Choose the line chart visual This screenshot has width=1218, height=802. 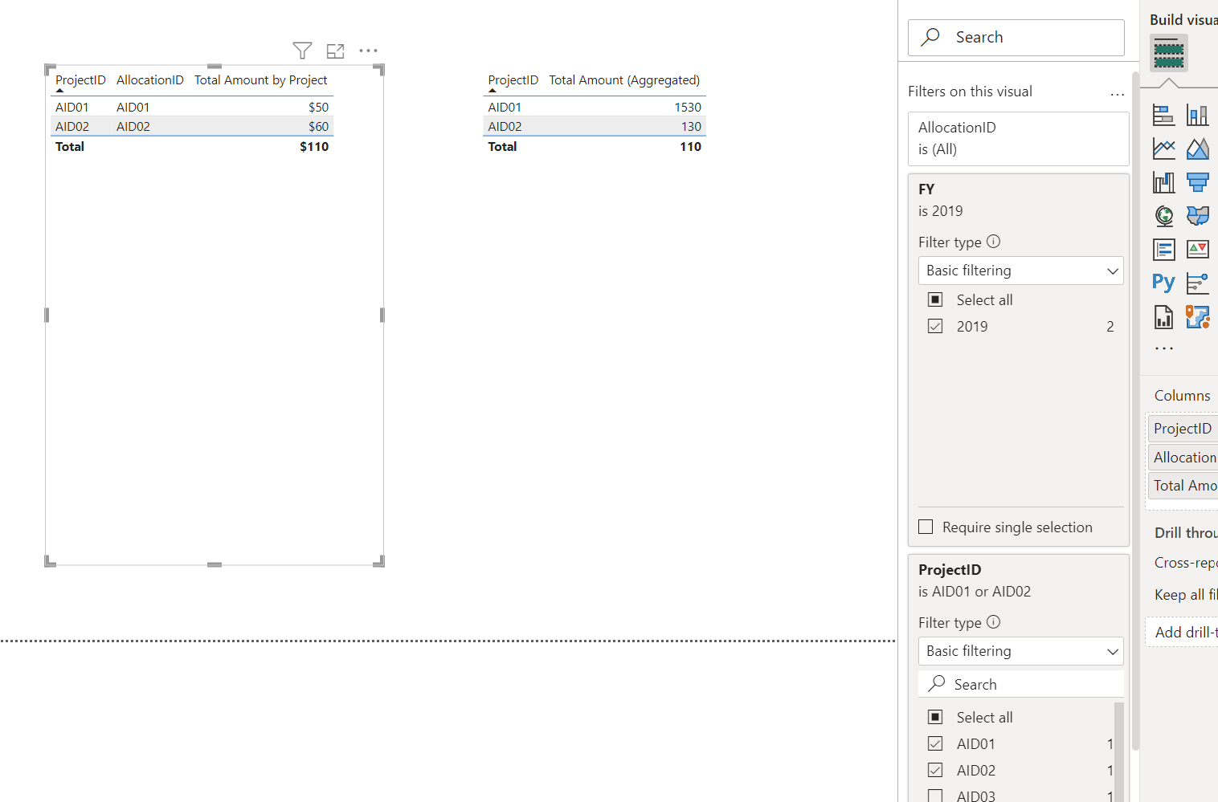coord(1163,149)
